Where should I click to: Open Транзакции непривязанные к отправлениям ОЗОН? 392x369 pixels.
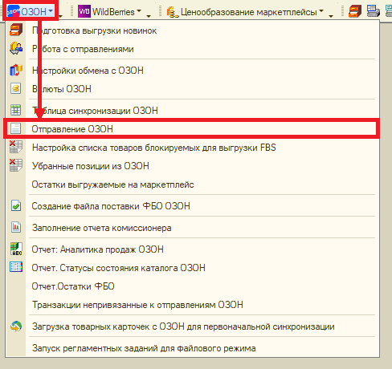pyautogui.click(x=193, y=305)
